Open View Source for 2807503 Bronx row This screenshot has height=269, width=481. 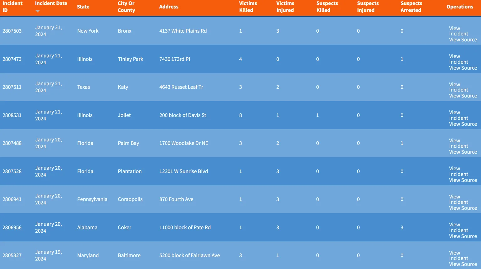(x=463, y=40)
